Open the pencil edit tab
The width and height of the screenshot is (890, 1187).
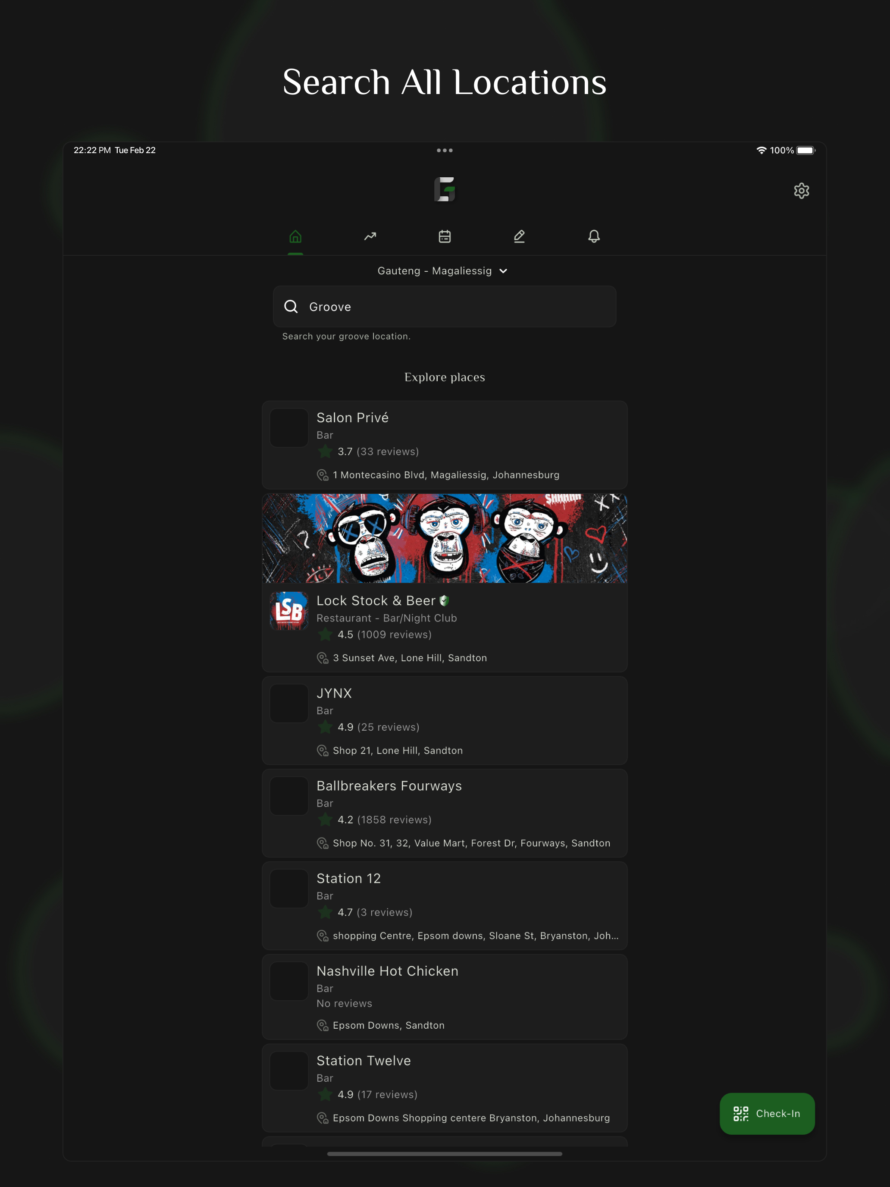[x=519, y=236]
